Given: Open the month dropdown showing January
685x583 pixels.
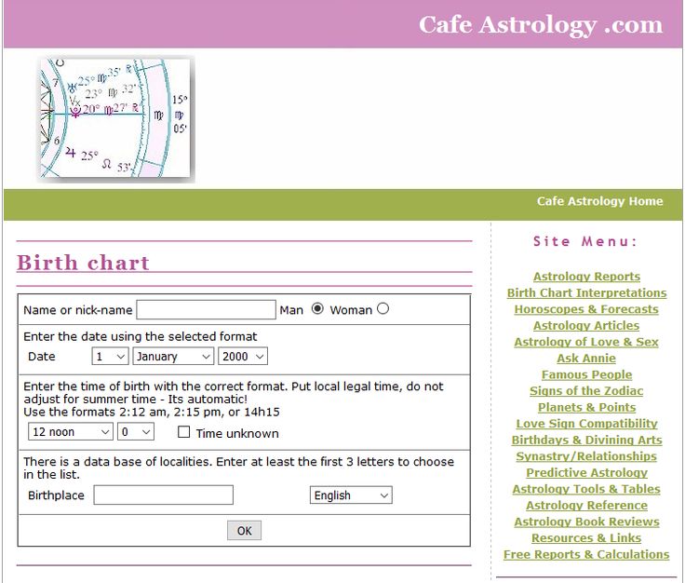Looking at the screenshot, I should [x=173, y=356].
